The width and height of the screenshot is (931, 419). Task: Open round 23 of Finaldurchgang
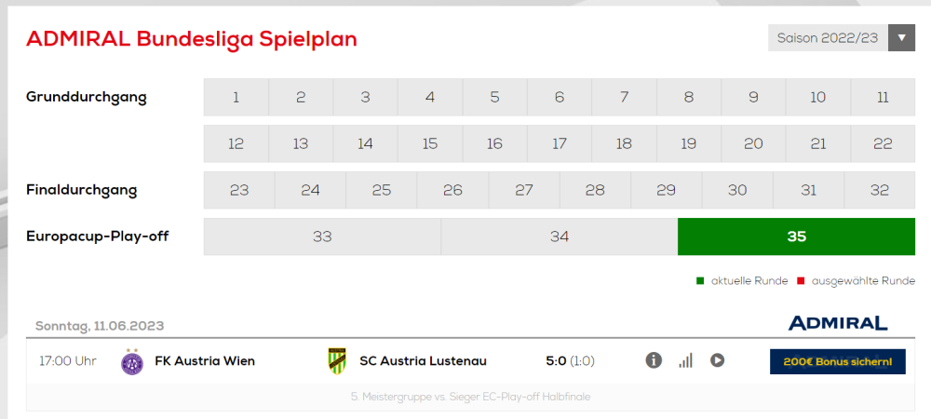(x=239, y=190)
